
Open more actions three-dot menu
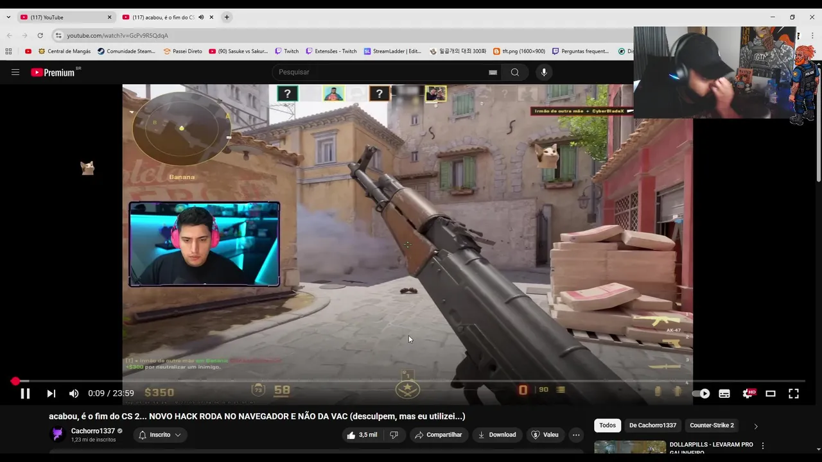click(576, 434)
